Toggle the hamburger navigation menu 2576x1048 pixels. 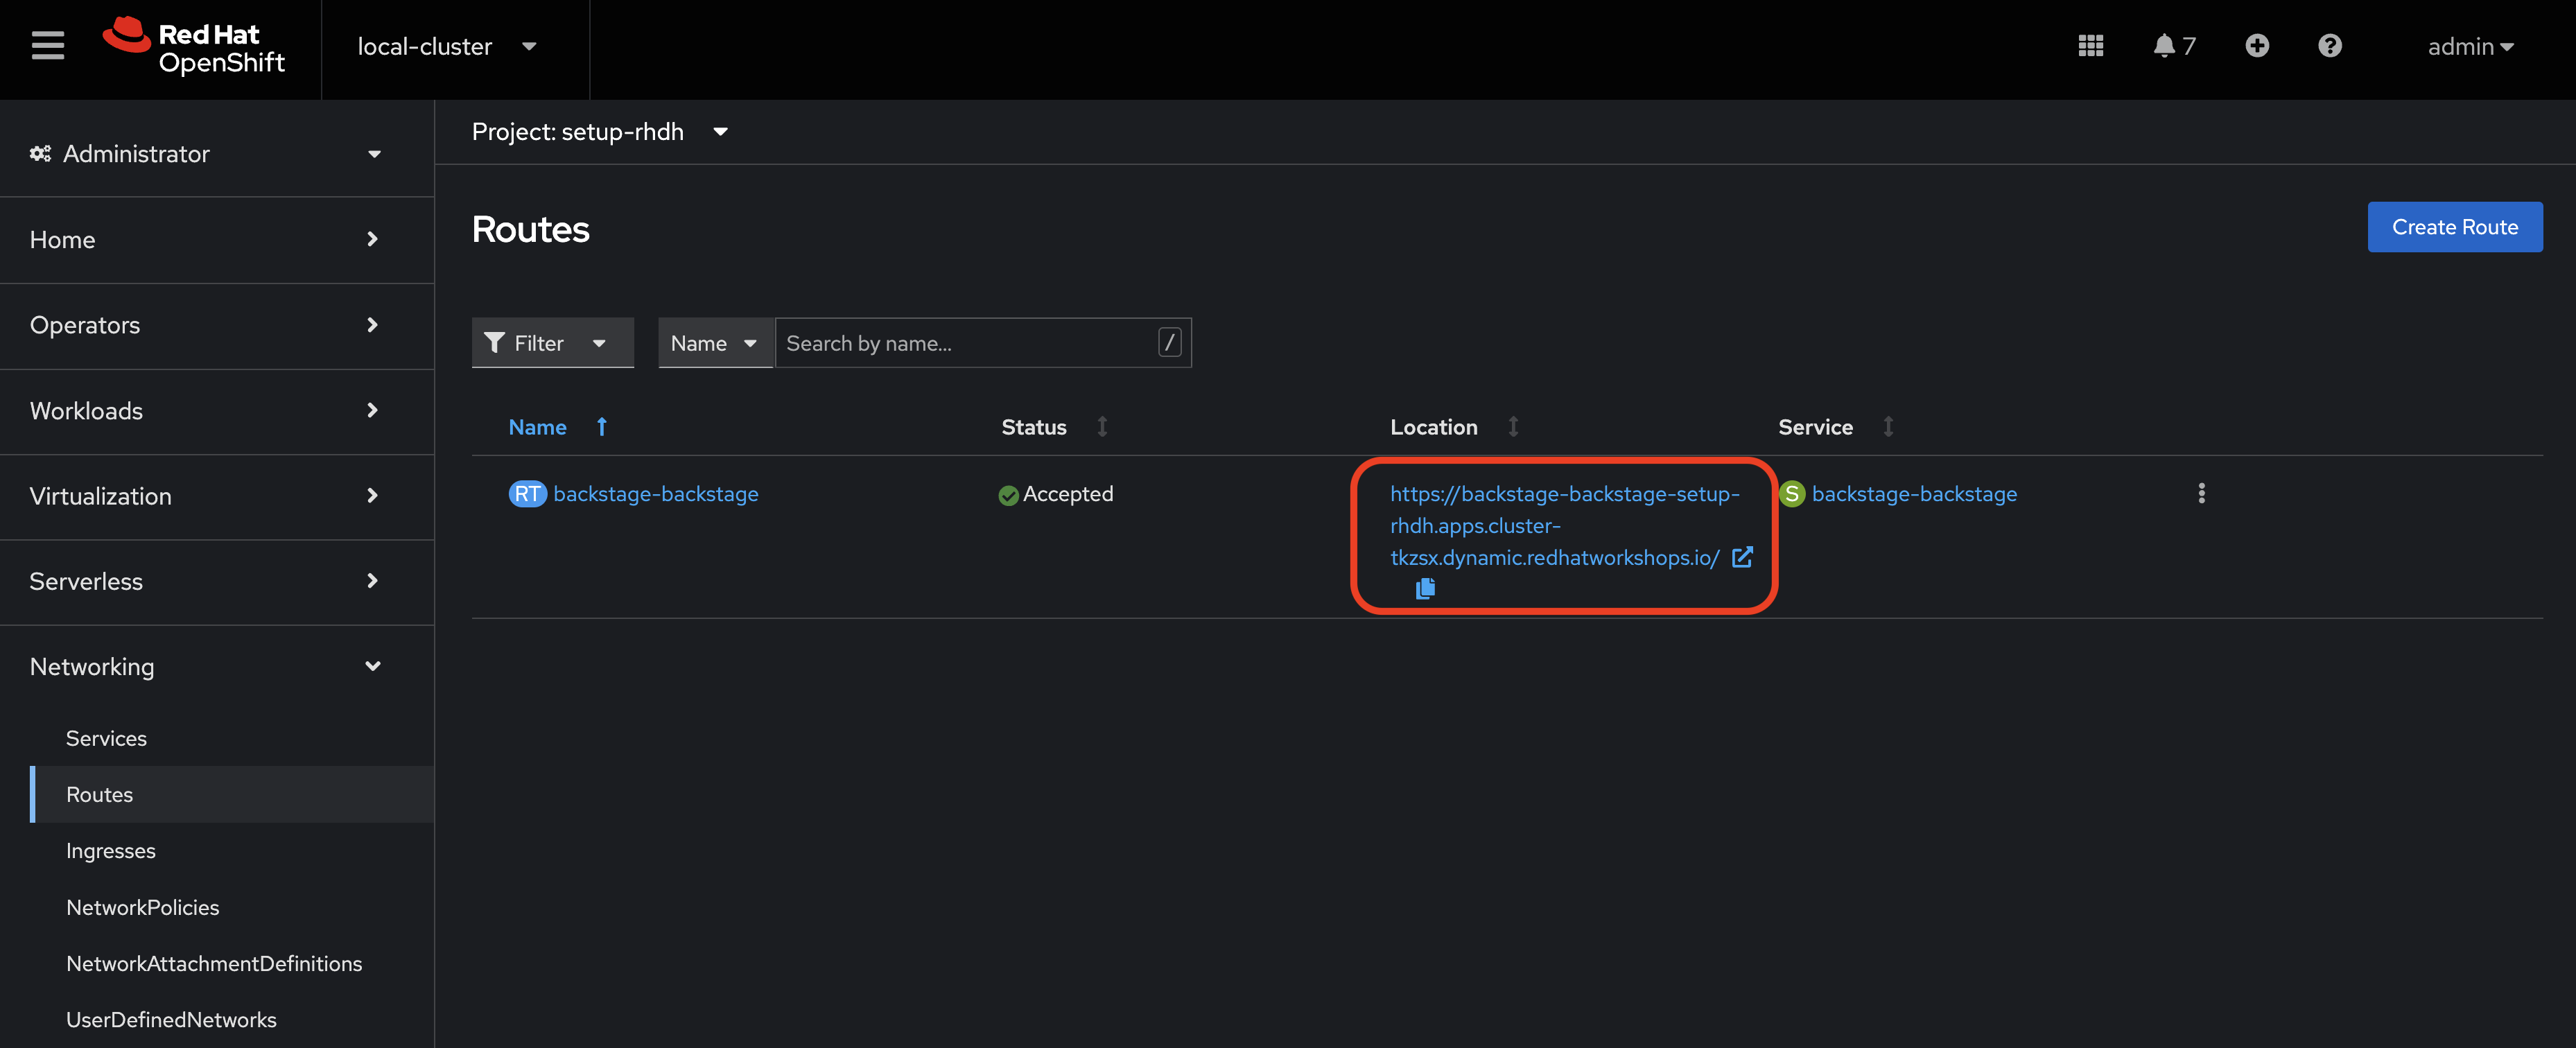coord(47,46)
